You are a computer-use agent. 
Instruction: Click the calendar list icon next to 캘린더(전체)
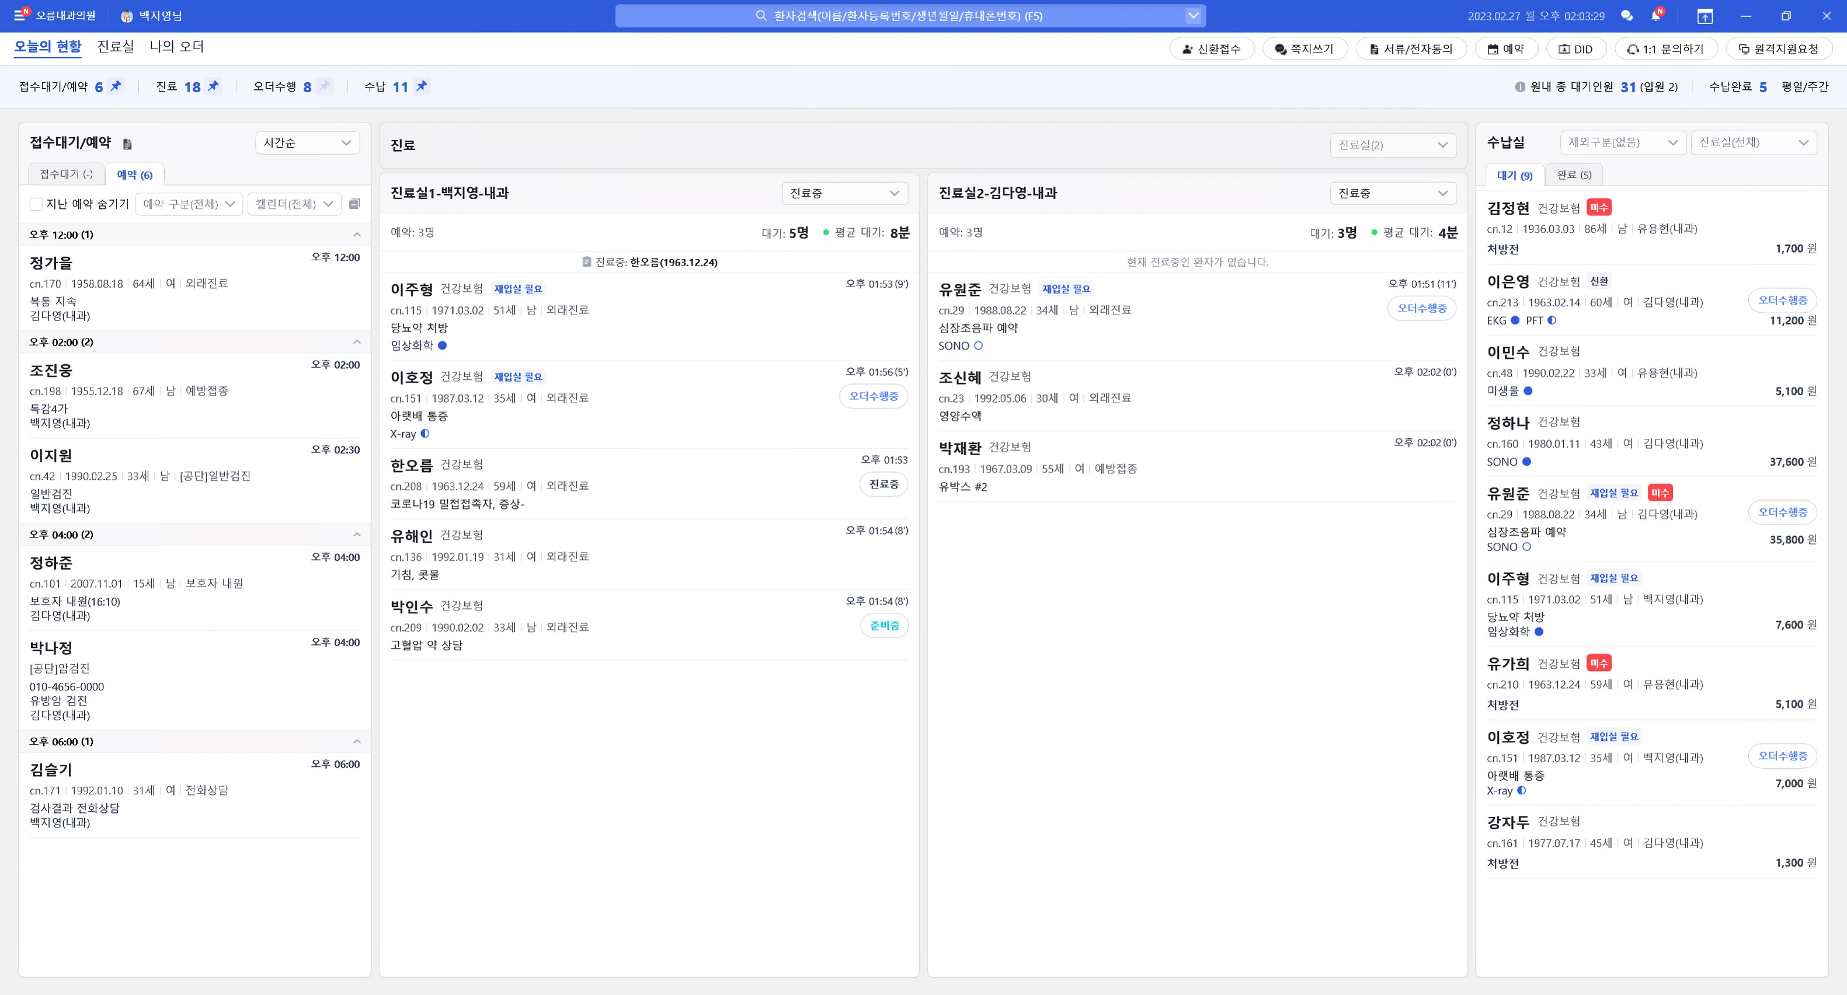(x=354, y=204)
